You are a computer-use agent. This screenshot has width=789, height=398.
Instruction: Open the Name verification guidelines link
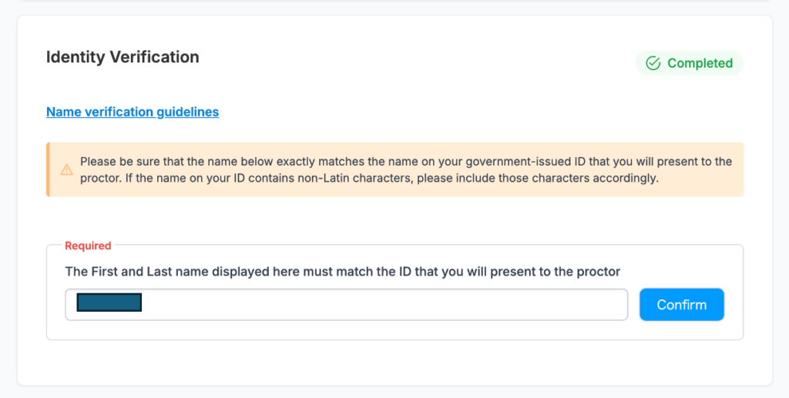pos(133,112)
